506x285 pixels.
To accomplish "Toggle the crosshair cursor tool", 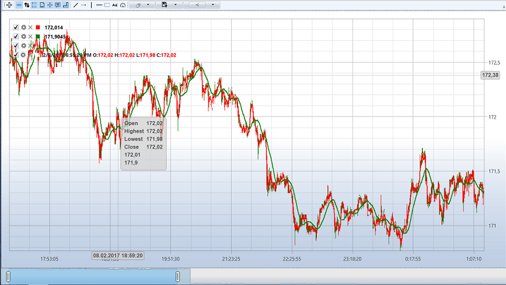I will 50,5.
